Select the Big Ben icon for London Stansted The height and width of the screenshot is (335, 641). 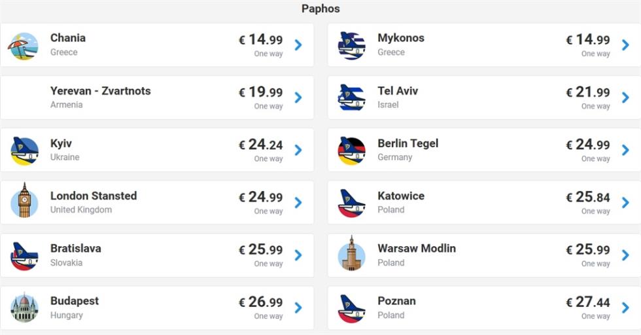pos(25,200)
